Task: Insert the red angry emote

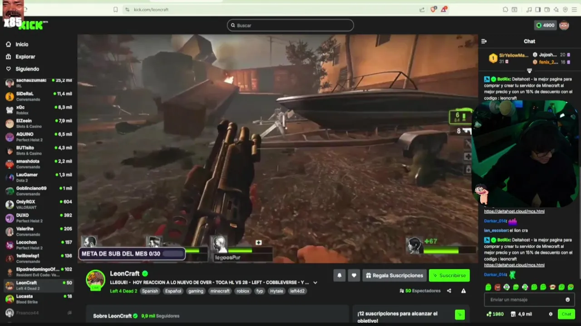Action: (x=497, y=287)
